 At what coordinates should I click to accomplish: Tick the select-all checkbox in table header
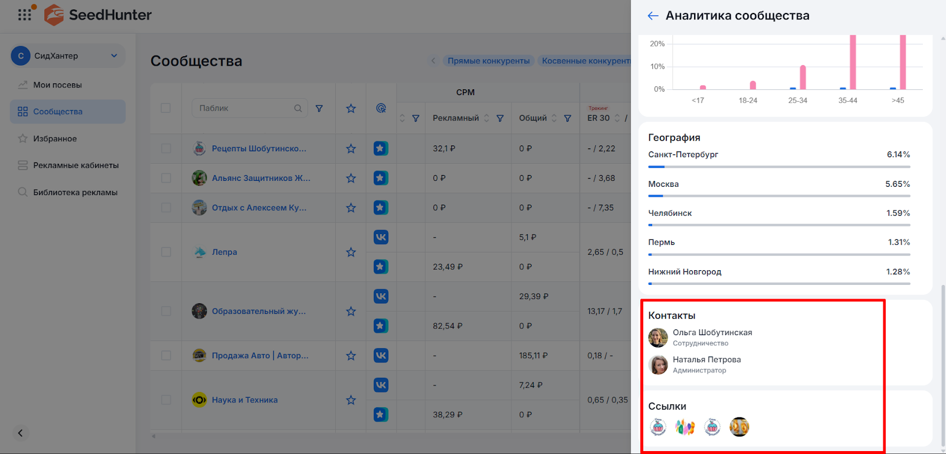pyautogui.click(x=166, y=108)
